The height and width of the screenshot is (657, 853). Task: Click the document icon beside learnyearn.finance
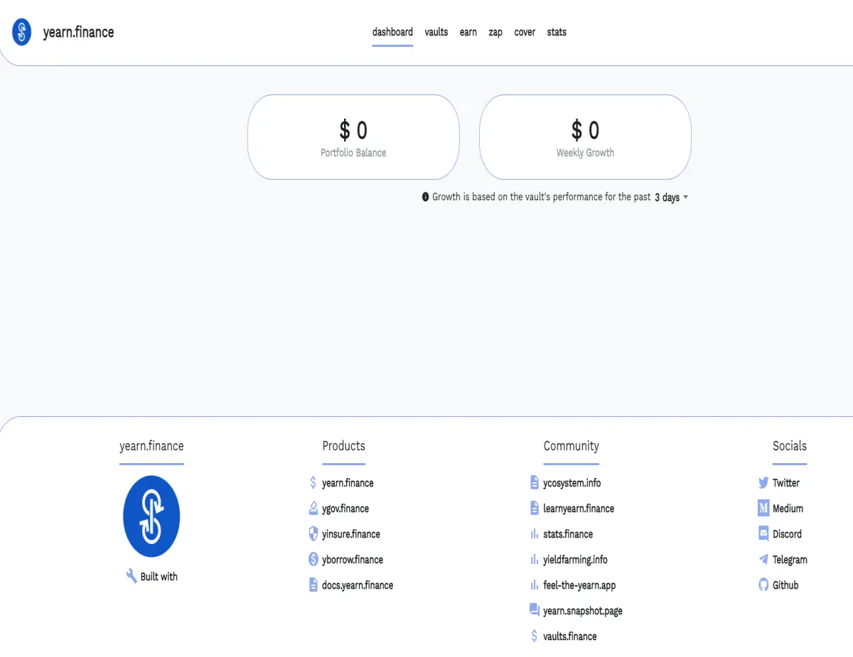[x=535, y=509]
